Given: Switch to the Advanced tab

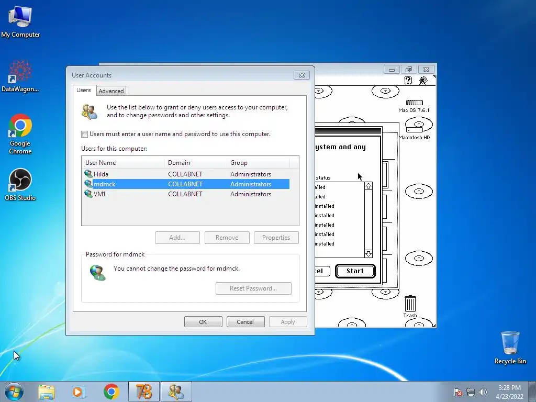Looking at the screenshot, I should [x=111, y=91].
